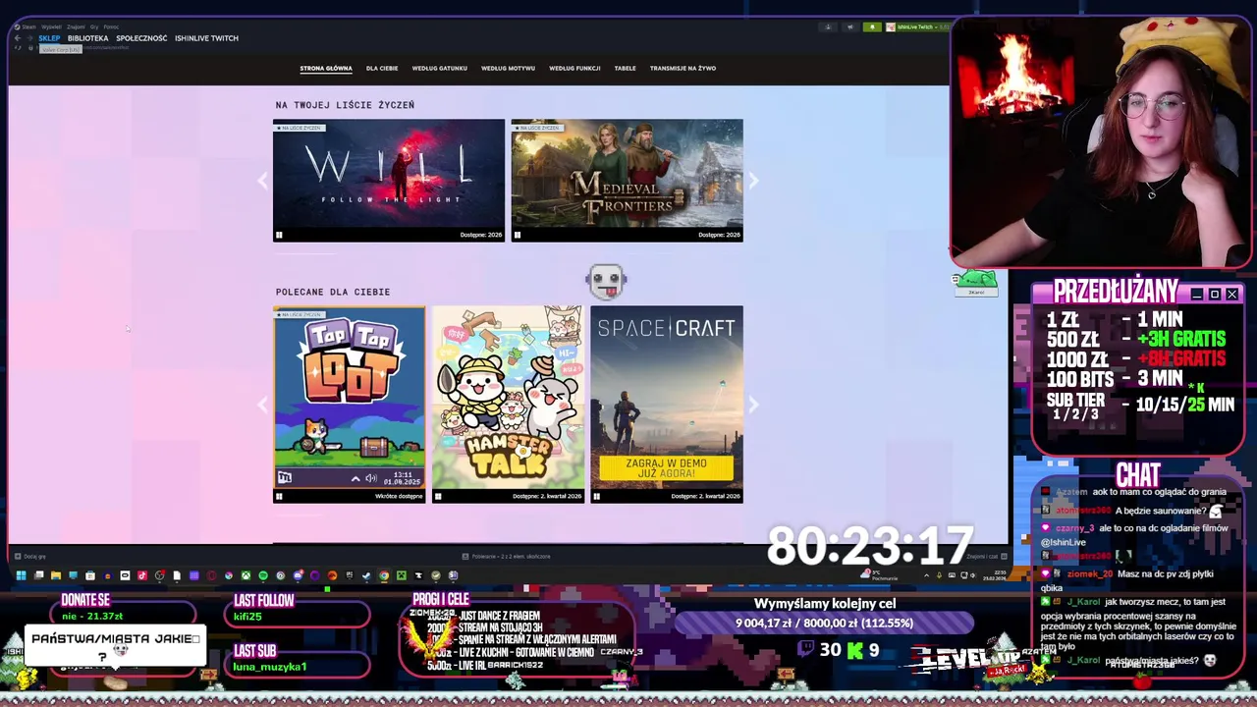Open the BIBLIOTEKA tab
Viewport: 1257px width, 707px height.
coord(87,38)
